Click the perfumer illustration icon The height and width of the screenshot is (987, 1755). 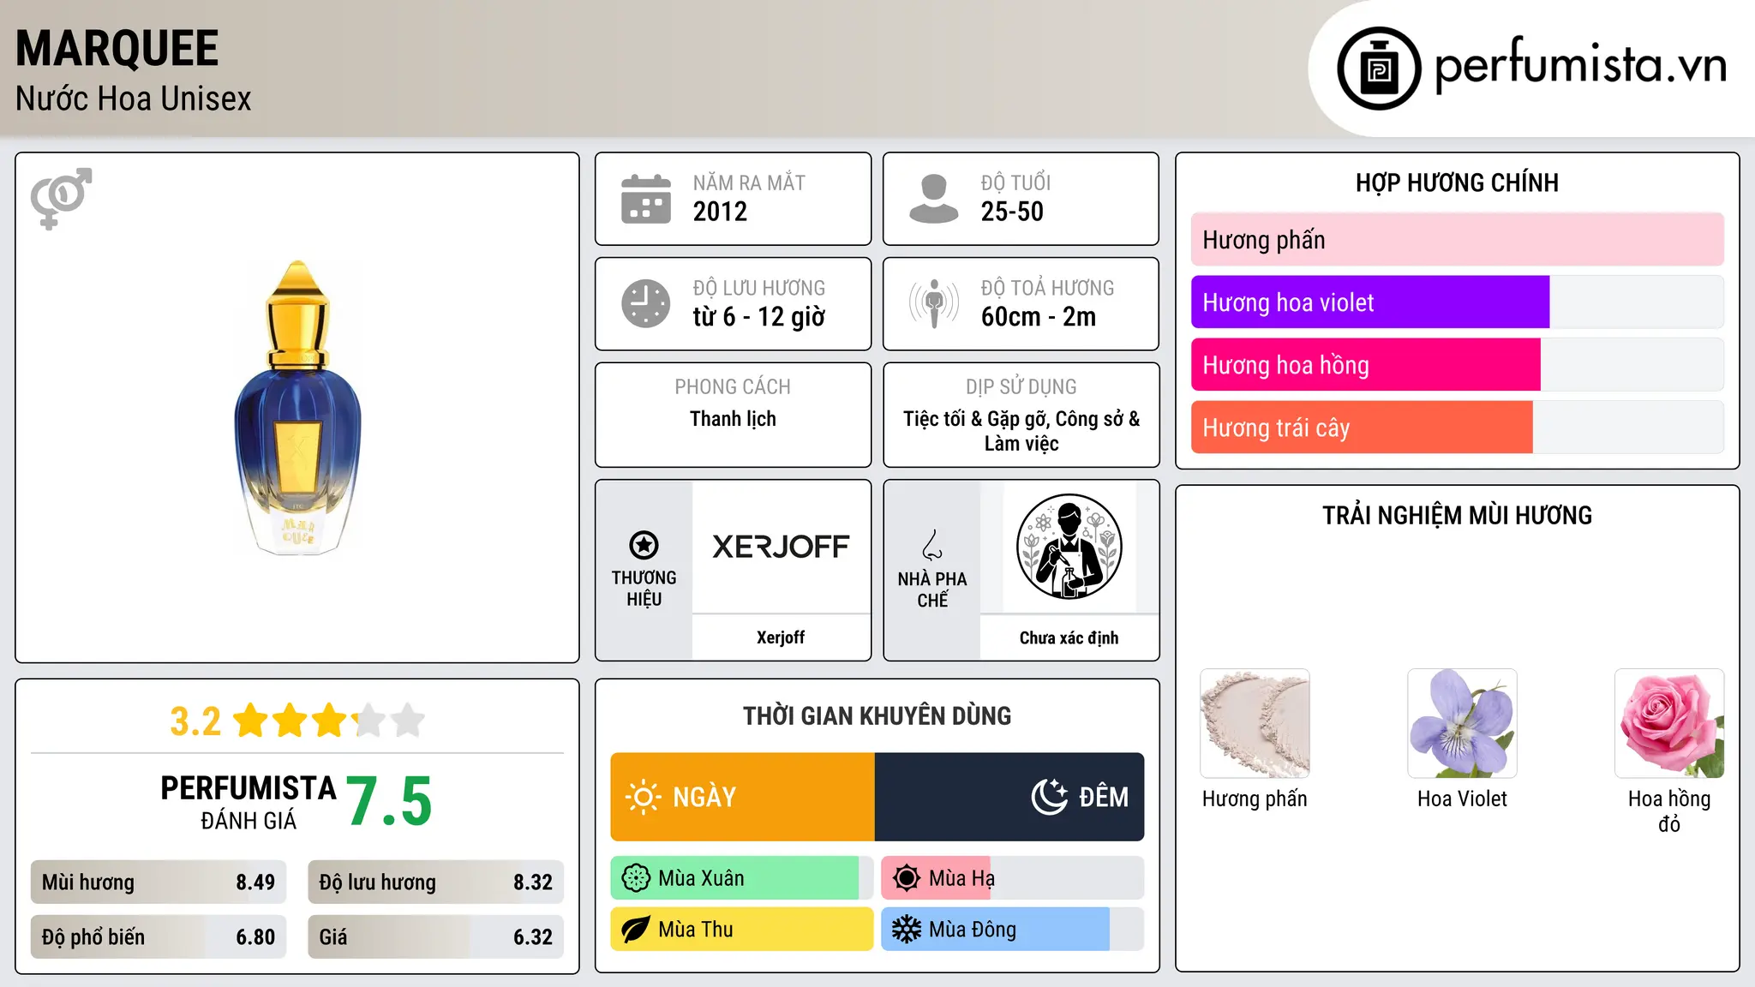coord(1069,547)
